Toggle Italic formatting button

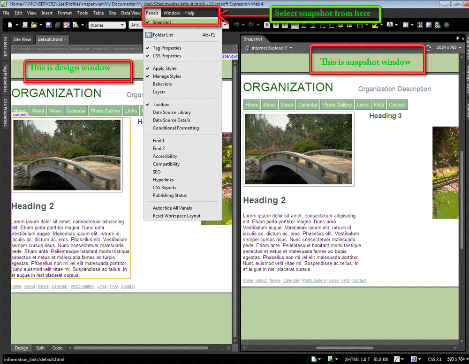(276, 25)
